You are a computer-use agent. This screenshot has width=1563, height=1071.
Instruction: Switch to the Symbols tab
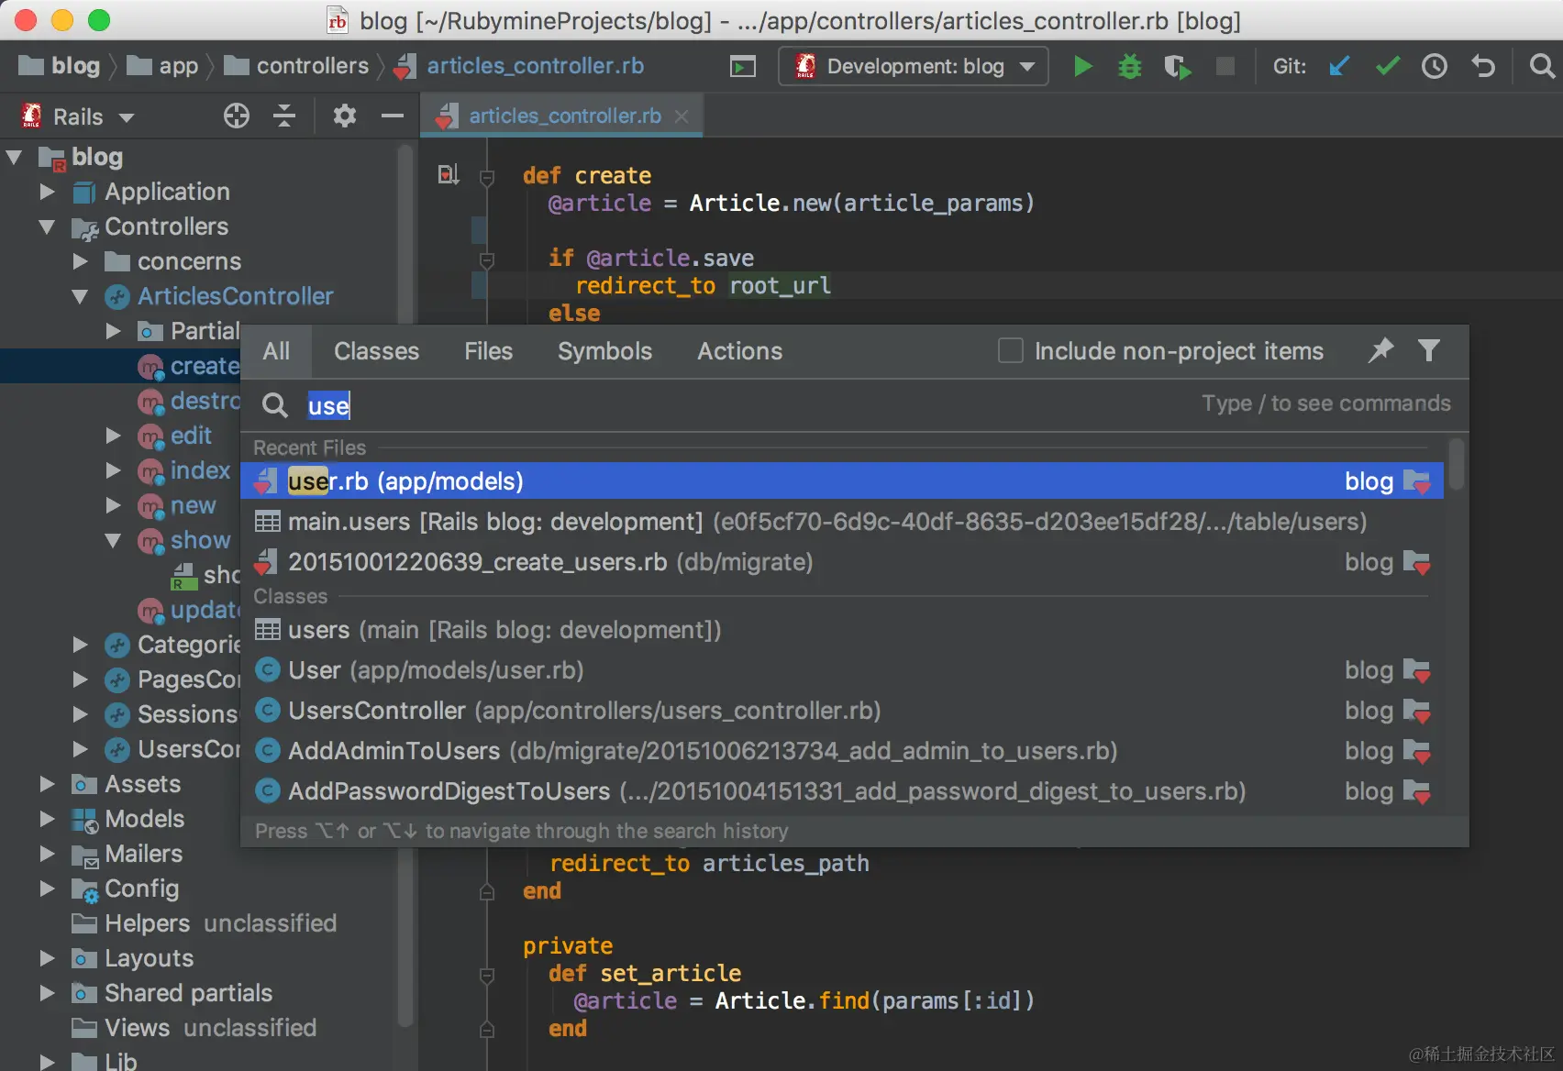point(604,351)
